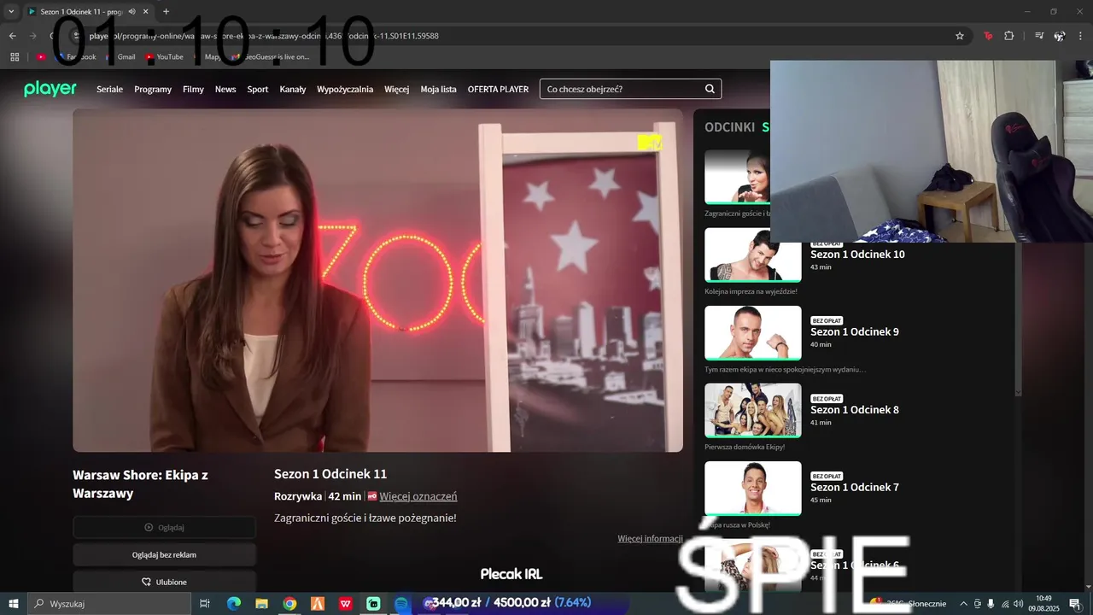Open the Chrome three-dot menu
The image size is (1093, 615).
[1082, 36]
